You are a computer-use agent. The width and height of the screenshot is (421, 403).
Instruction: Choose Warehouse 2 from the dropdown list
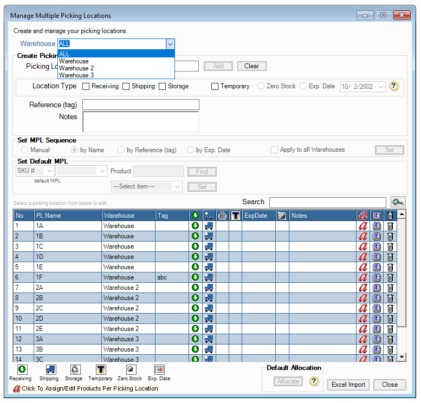pyautogui.click(x=76, y=68)
